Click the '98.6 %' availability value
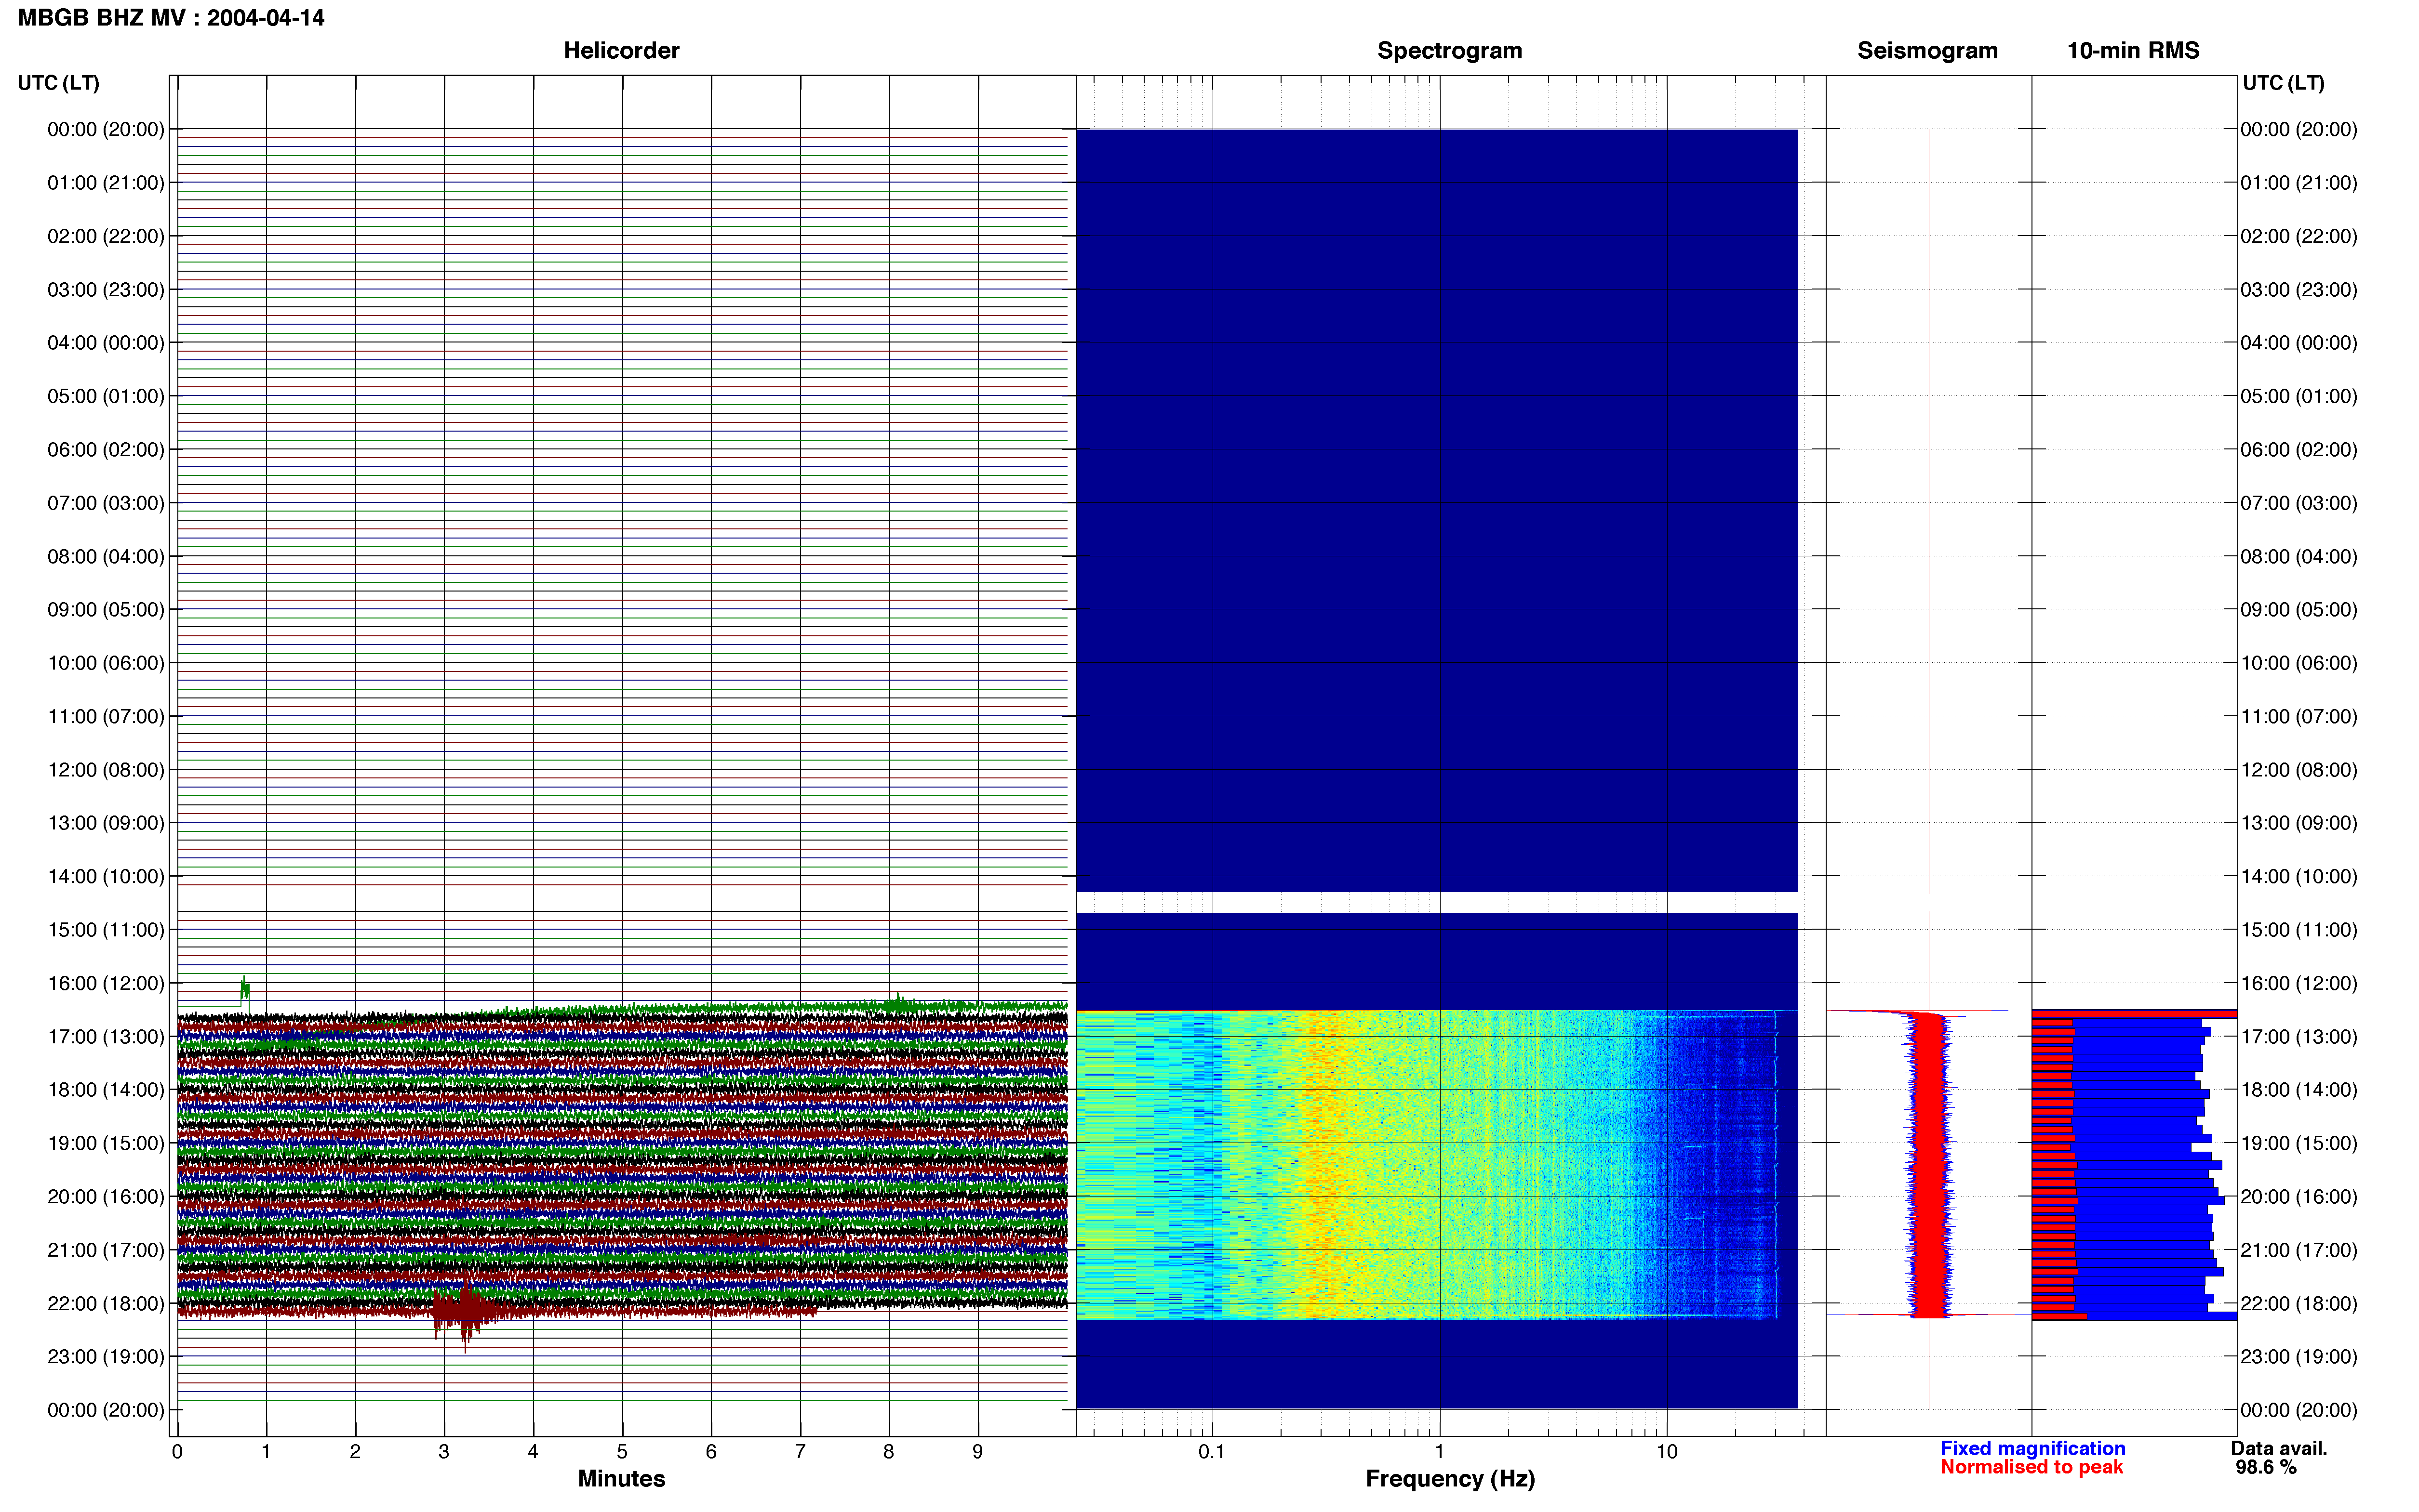The height and width of the screenshot is (1512, 2419). coord(2266,1467)
